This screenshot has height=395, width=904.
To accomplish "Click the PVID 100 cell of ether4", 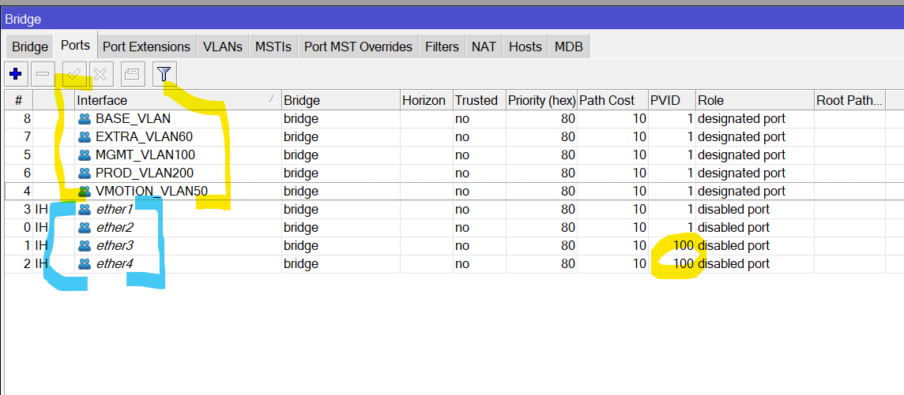I will click(x=672, y=263).
